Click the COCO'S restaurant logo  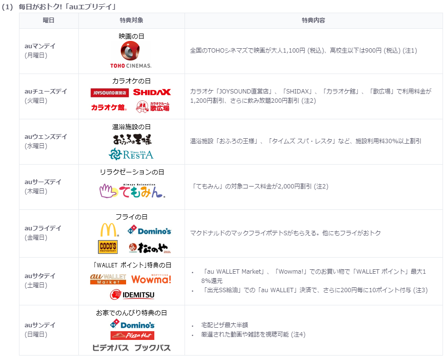[x=108, y=247]
